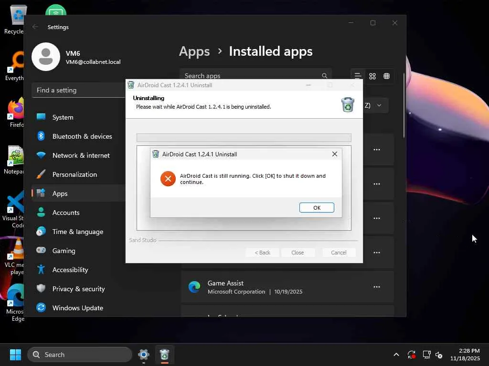Image resolution: width=489 pixels, height=366 pixels.
Task: Click the taskbar clock showing 2:28 PM
Action: [x=465, y=355]
